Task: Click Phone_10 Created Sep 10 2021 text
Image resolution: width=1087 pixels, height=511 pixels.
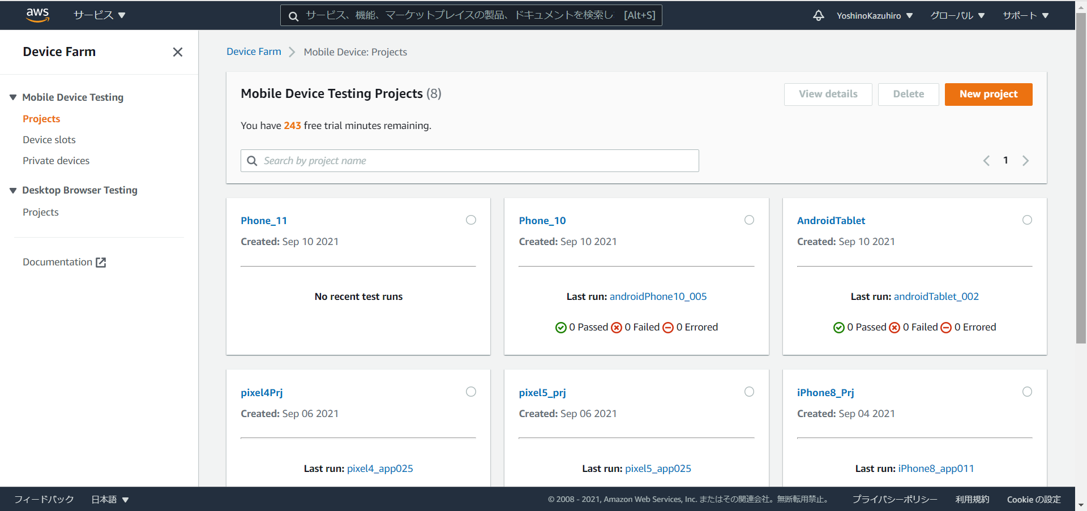Action: [x=568, y=242]
